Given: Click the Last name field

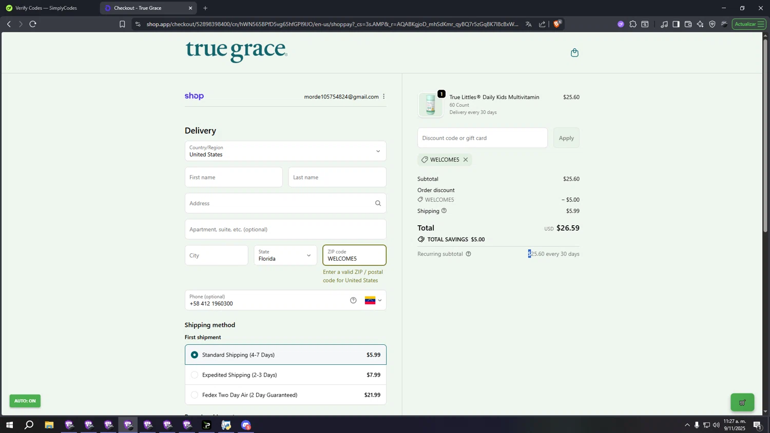Looking at the screenshot, I should [x=337, y=177].
